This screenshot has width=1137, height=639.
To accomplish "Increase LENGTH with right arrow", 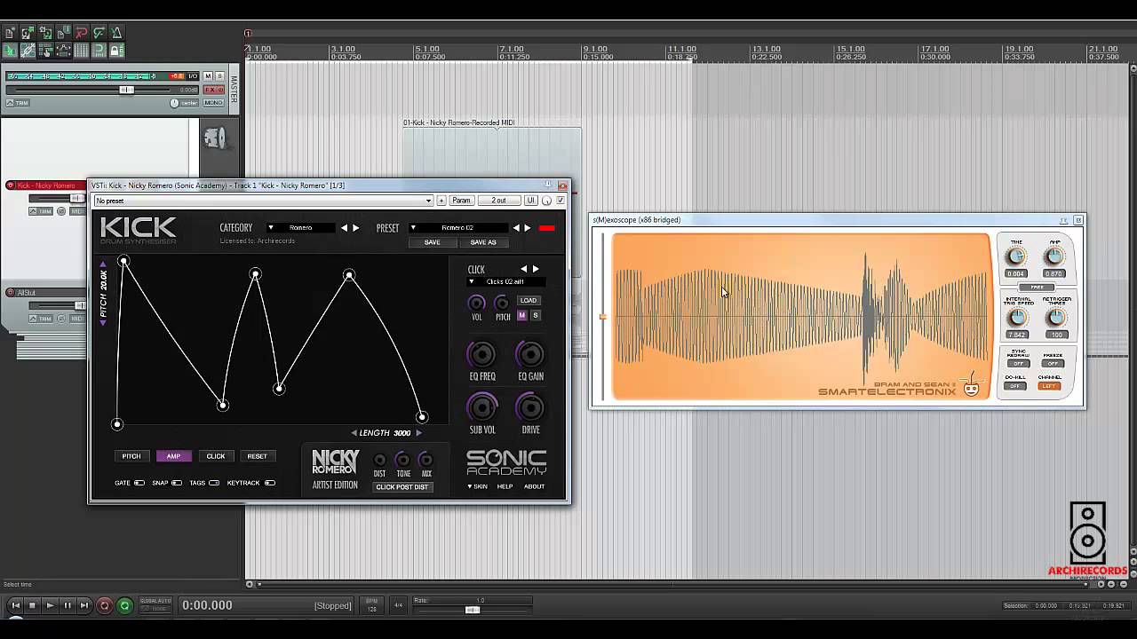I will (419, 433).
